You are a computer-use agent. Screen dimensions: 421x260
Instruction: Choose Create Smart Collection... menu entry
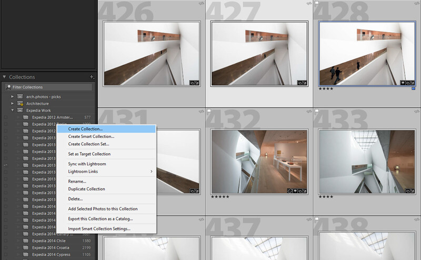106,136
